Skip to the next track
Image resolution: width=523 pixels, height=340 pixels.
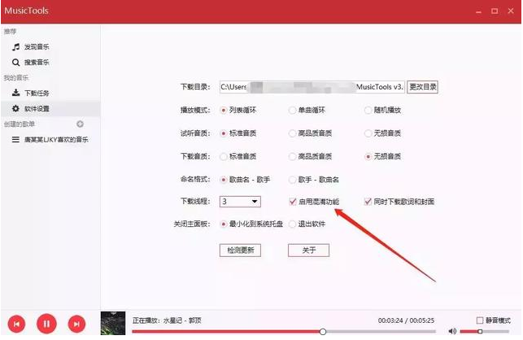[76, 324]
